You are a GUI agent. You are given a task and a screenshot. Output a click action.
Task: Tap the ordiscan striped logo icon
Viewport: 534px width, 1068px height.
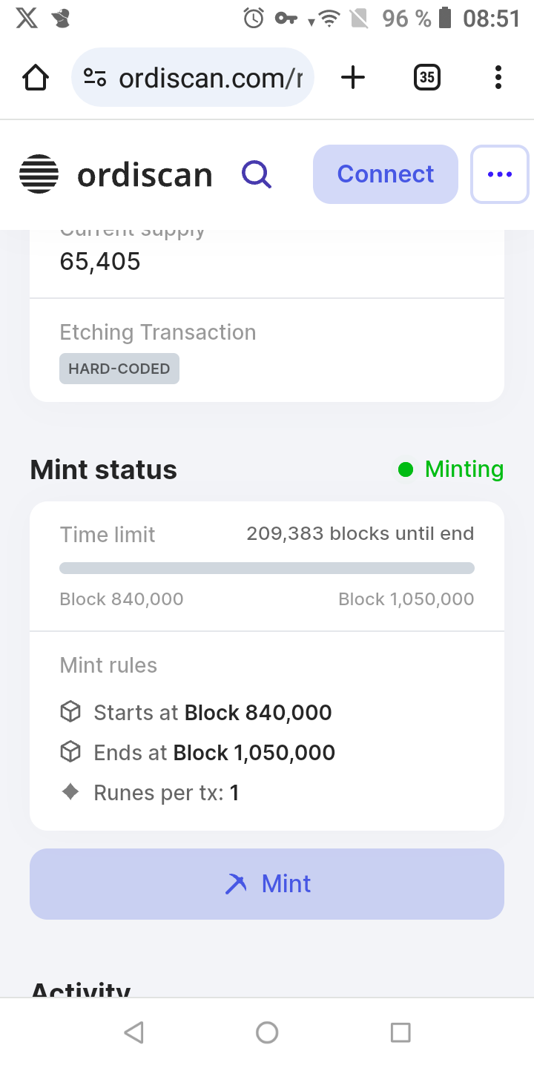39,174
